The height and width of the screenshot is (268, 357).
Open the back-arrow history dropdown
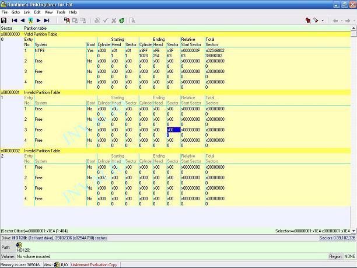[x=341, y=21]
